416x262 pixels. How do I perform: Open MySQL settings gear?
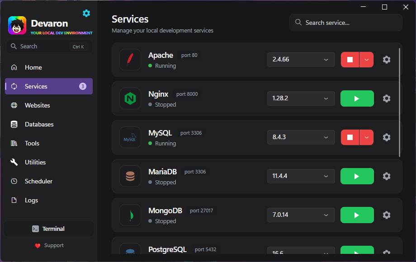click(x=387, y=137)
